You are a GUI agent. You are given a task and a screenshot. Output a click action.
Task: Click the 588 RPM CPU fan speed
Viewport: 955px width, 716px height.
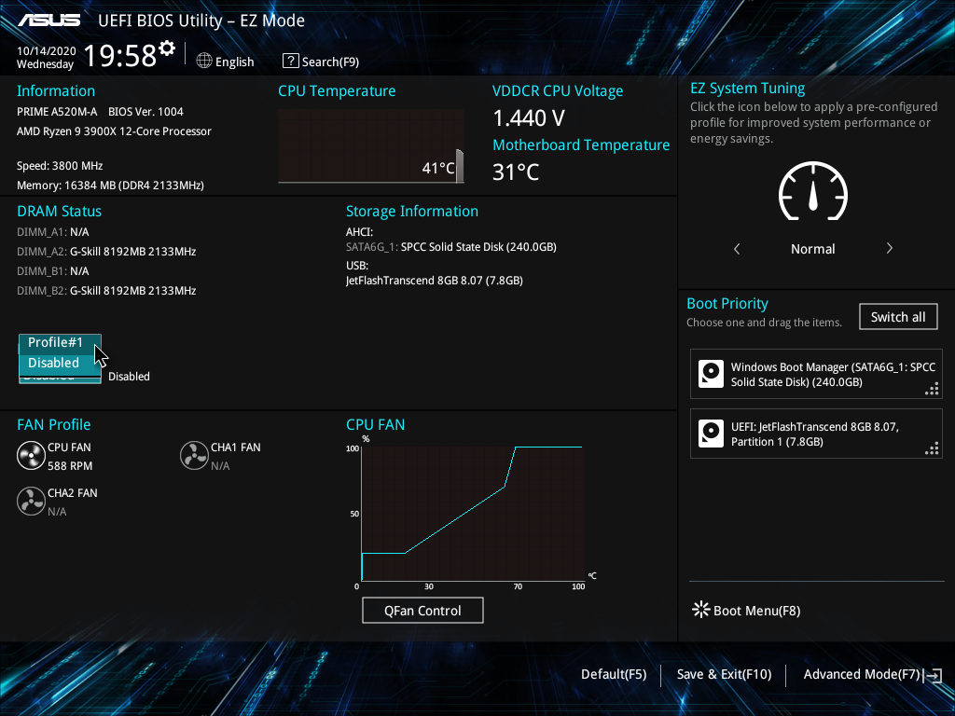tap(70, 466)
